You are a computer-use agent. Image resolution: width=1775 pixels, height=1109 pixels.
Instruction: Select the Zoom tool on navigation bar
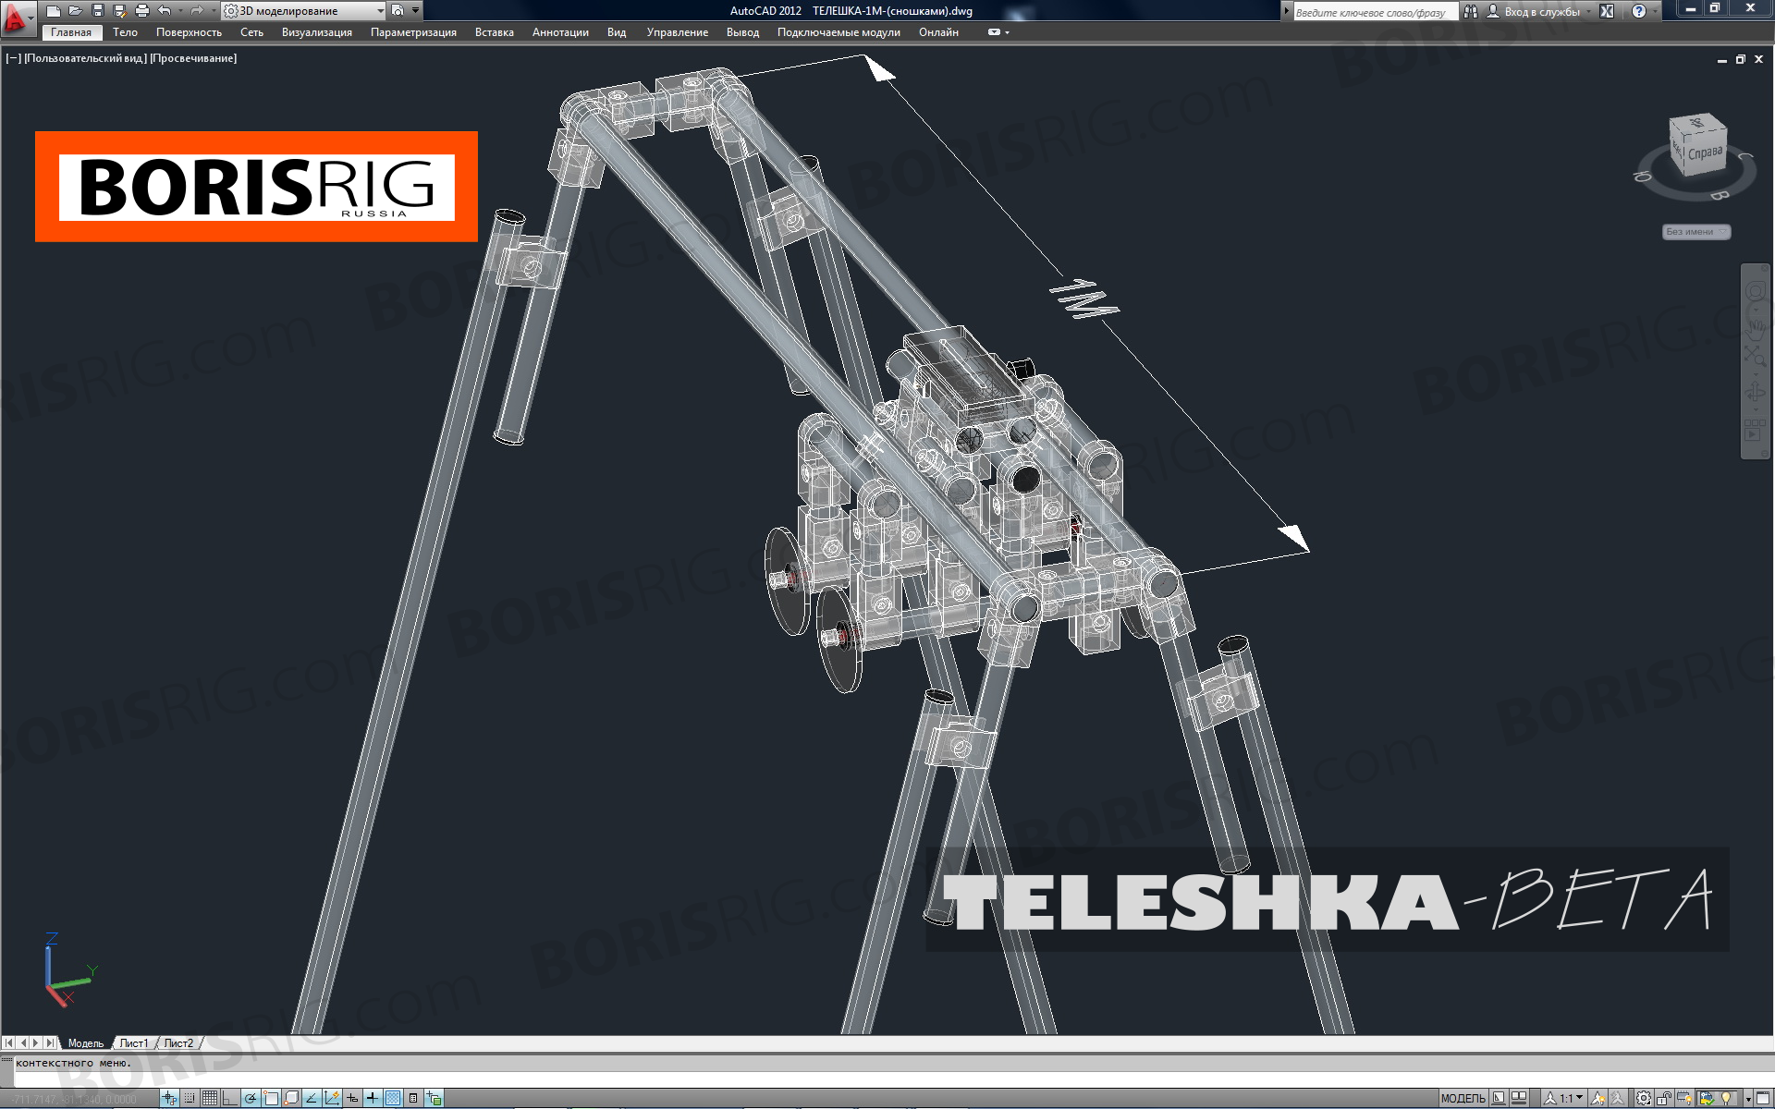click(1755, 355)
